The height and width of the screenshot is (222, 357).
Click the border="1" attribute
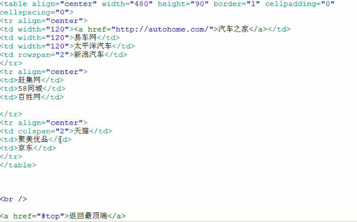pos(237,4)
